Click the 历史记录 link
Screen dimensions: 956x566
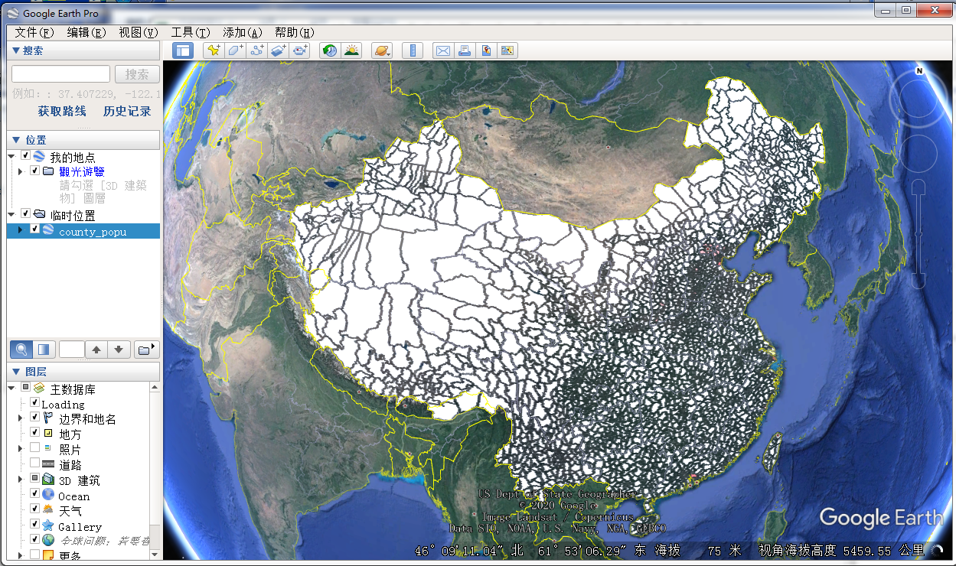tap(127, 111)
